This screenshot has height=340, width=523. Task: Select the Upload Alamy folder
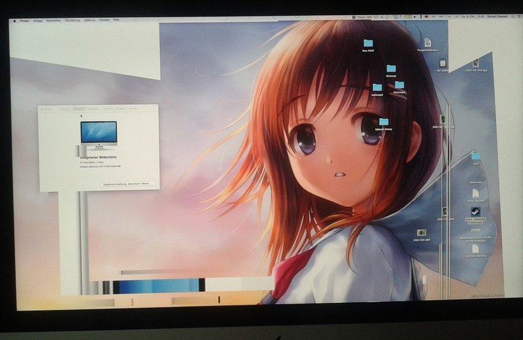click(x=384, y=121)
